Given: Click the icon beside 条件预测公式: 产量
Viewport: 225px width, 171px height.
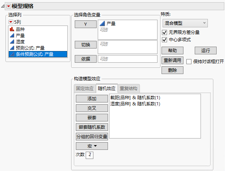Looking at the screenshot, I should pyautogui.click(x=12, y=54).
